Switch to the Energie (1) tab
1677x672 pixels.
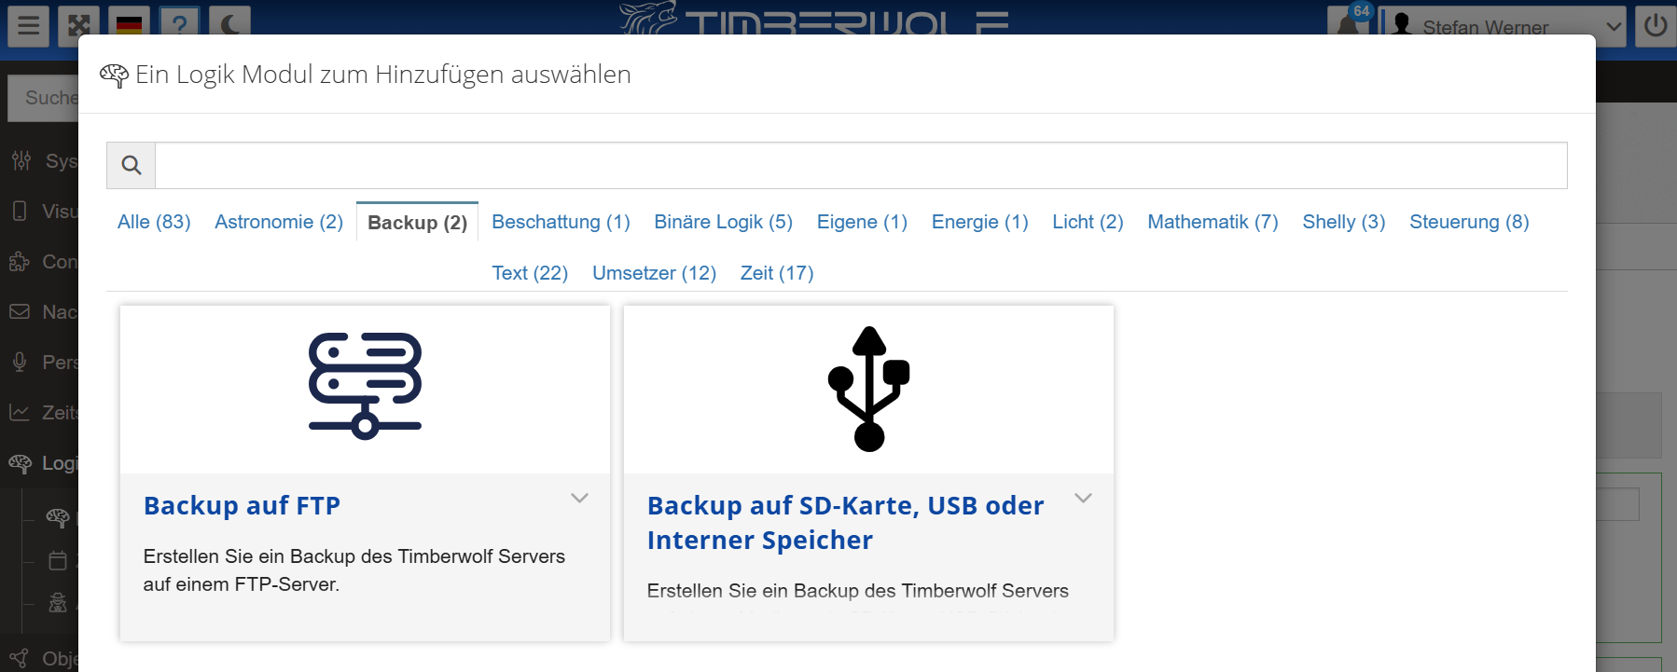(x=979, y=222)
